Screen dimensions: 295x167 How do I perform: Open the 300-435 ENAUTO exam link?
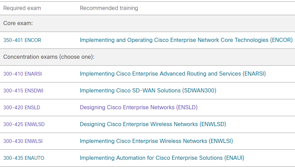pos(24,158)
